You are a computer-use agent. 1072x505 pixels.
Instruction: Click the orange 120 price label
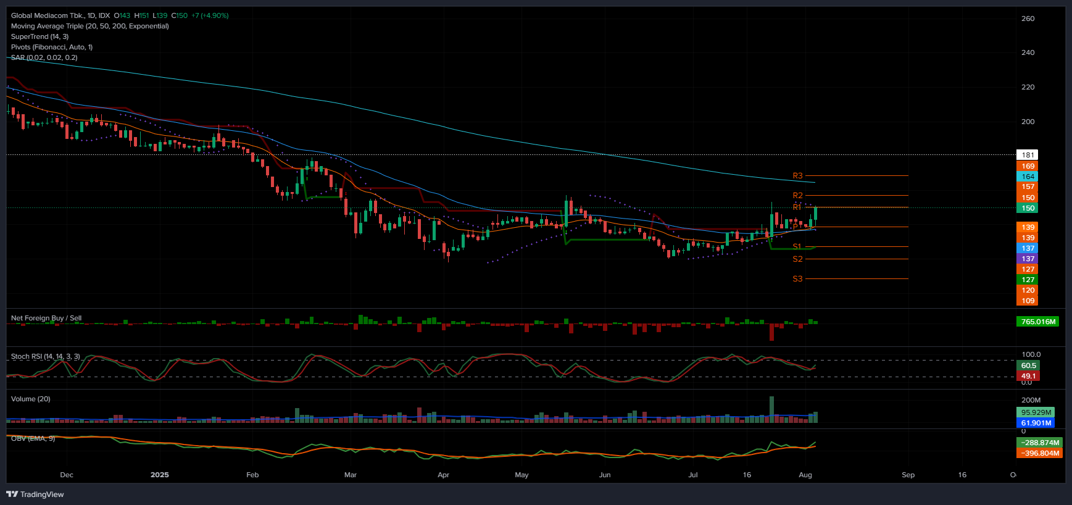pos(1028,290)
